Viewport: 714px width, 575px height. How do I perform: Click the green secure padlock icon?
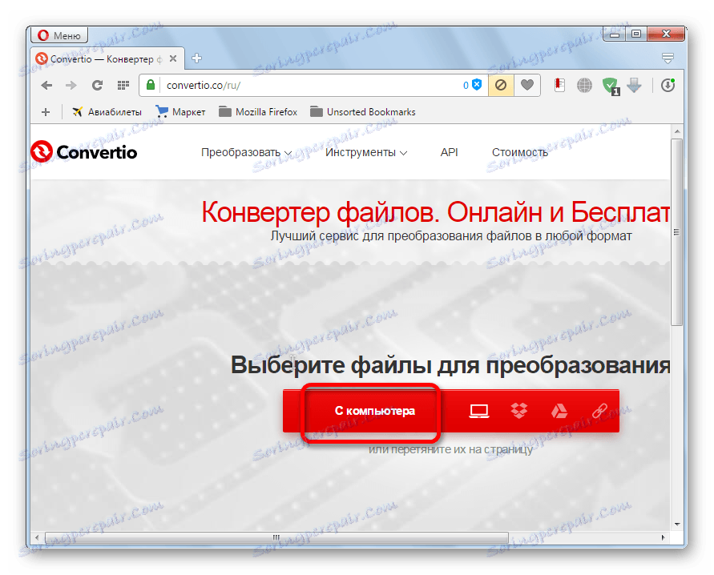pyautogui.click(x=151, y=85)
